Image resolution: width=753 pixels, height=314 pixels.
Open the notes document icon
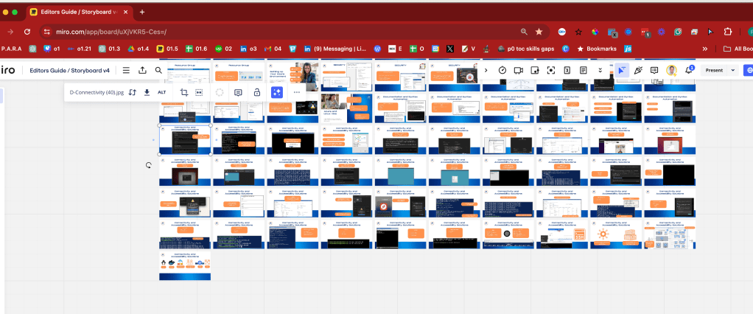[583, 70]
